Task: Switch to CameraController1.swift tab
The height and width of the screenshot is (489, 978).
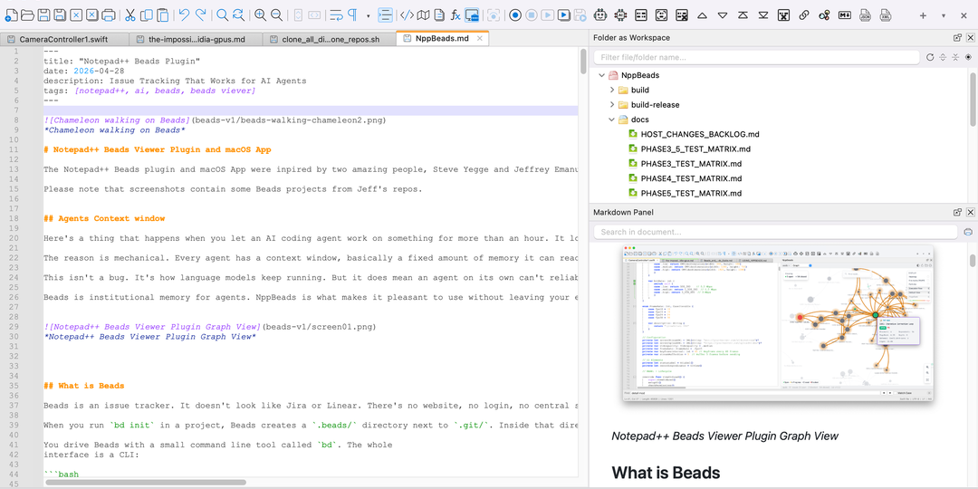Action: coord(64,39)
